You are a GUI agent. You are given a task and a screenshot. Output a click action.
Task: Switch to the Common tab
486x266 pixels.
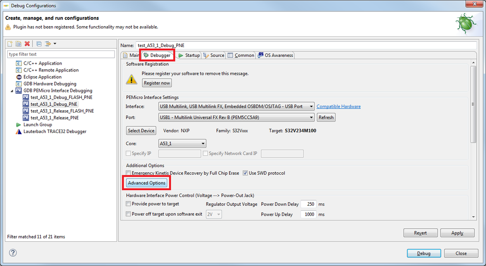point(241,55)
